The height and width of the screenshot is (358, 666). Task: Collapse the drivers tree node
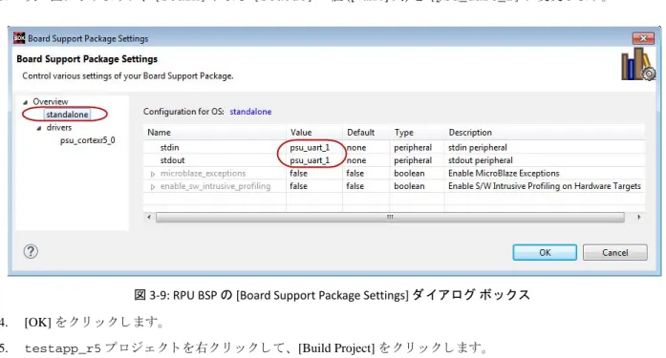coord(39,128)
